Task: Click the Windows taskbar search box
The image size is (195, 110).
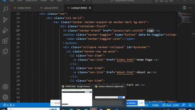Action: click(x=33, y=109)
